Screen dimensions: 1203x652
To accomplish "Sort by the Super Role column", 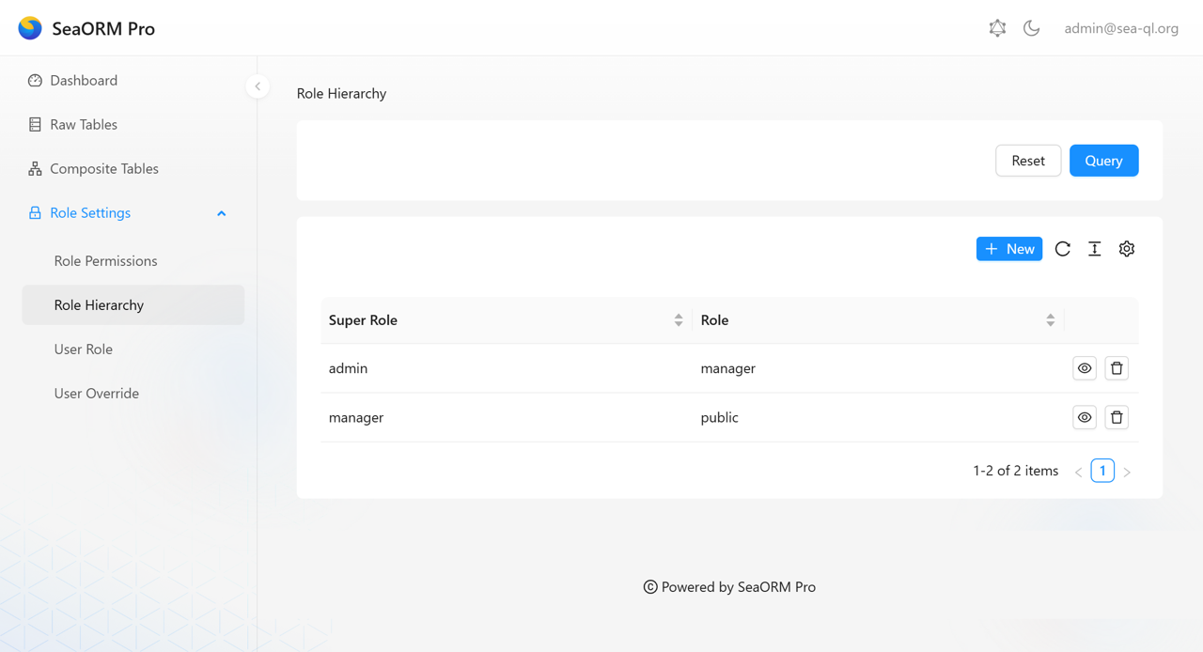I will coord(679,320).
